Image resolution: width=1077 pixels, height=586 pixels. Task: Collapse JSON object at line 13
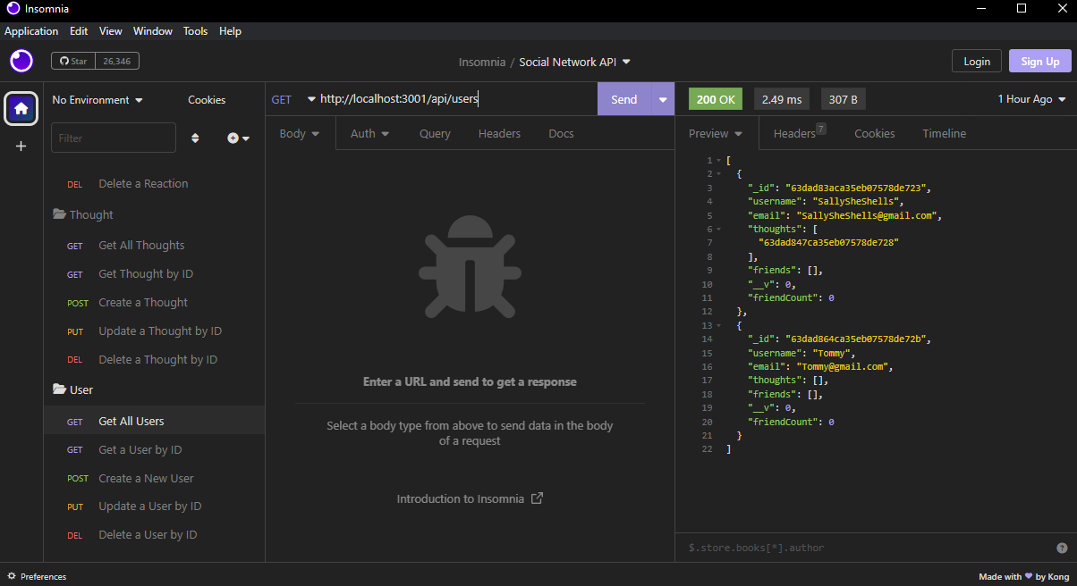(718, 325)
